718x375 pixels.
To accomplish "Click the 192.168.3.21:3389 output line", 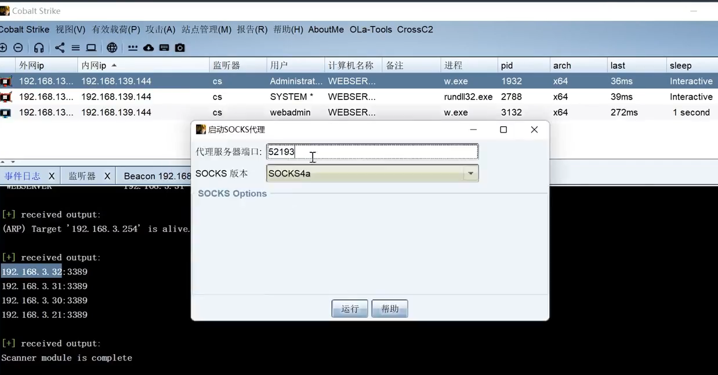I will 44,315.
